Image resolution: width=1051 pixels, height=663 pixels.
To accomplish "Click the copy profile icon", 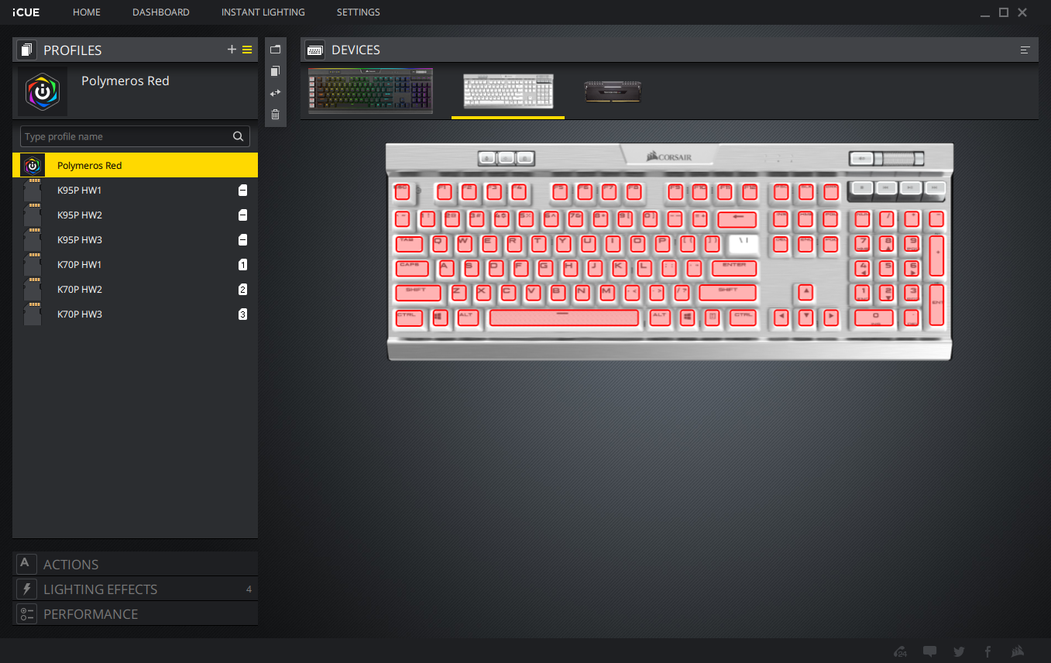I will (275, 71).
